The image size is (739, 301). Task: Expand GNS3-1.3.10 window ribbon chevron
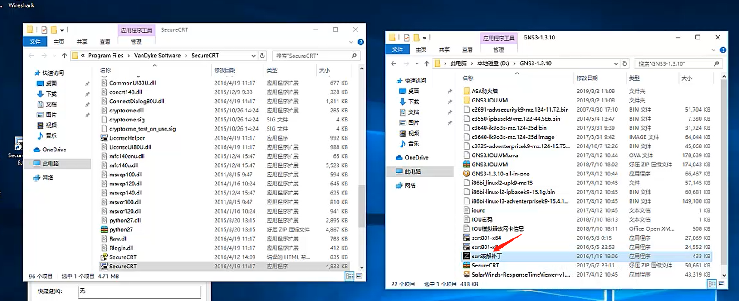click(x=714, y=49)
